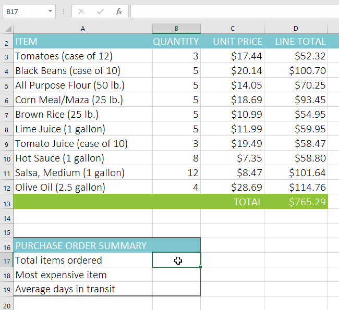Click the Cancel X formula bar icon
The height and width of the screenshot is (310, 339).
pos(81,11)
